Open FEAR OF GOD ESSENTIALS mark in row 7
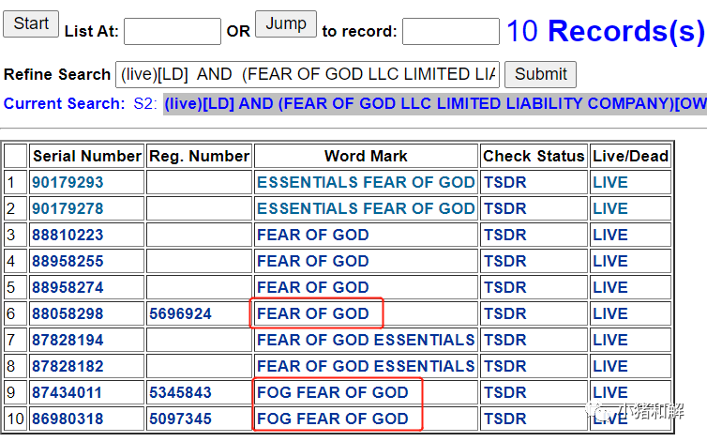 pos(366,340)
